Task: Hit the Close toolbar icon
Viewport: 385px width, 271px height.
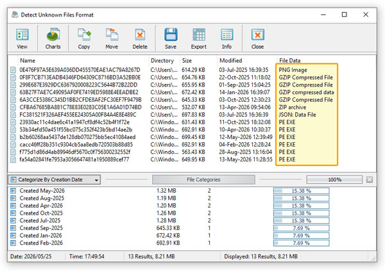Action: coord(257,35)
